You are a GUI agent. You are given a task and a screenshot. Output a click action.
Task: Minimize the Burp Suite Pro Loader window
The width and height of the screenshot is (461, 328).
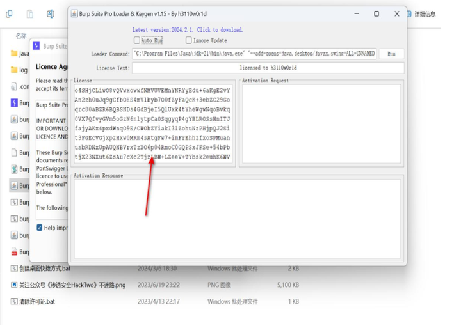tap(357, 14)
